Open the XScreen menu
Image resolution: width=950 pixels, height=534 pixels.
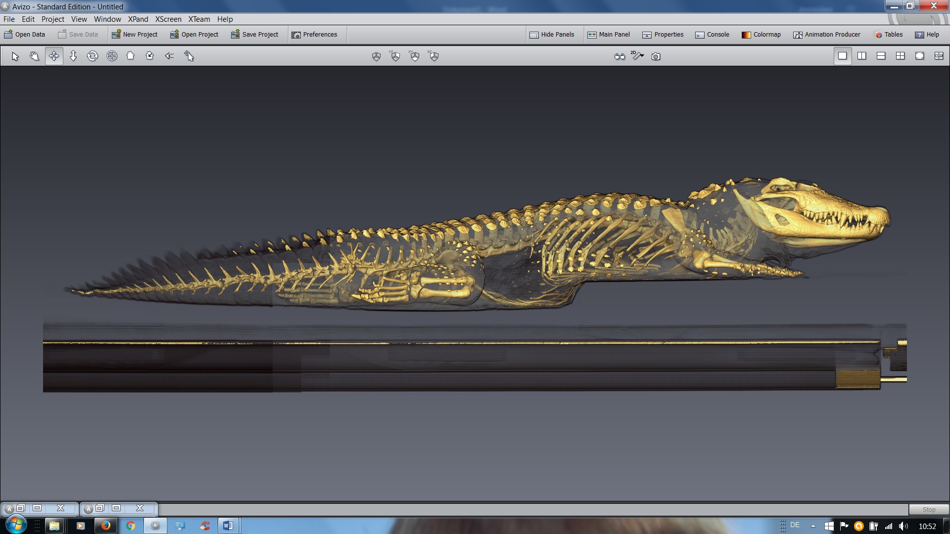click(168, 19)
